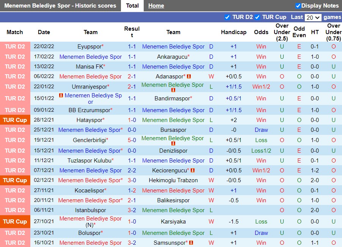This screenshot has height=247, width=342.
Task: Click red card icon in Umraniyespor row
Action: tap(173, 90)
